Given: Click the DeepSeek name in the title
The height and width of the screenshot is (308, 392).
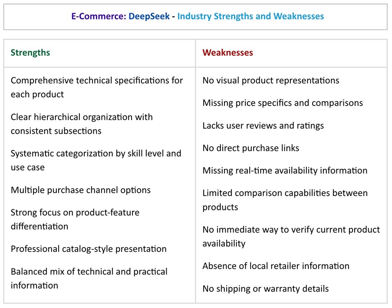Looking at the screenshot, I should click(149, 17).
